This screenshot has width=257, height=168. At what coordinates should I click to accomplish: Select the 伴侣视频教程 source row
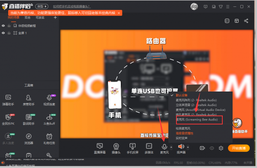pos(30,26)
